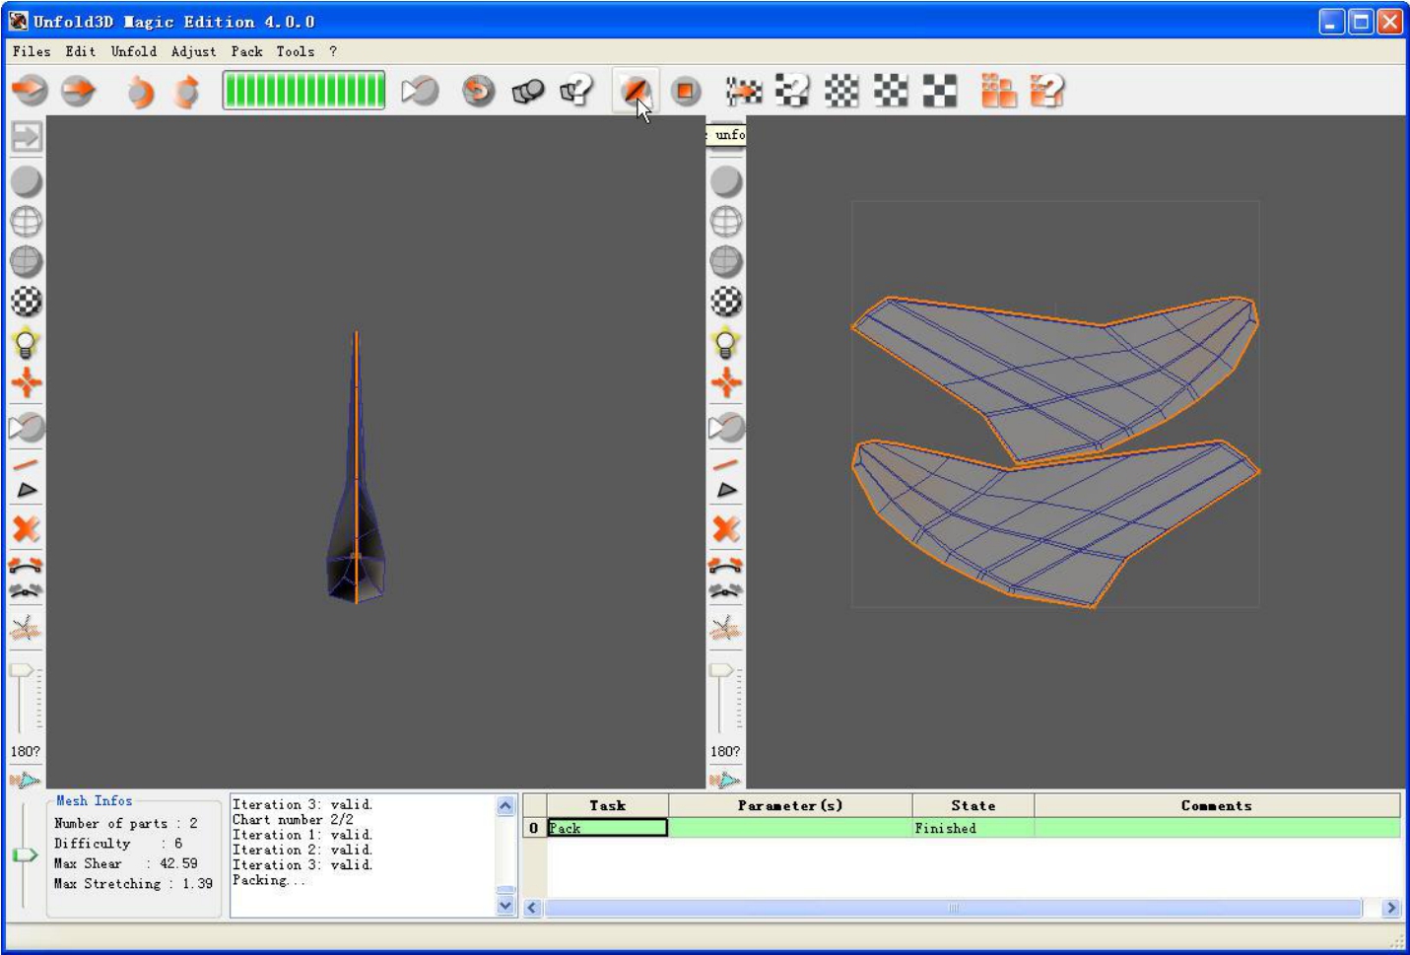Click the log panel scroll up arrow
Viewport: 1410px width, 955px height.
tap(505, 805)
